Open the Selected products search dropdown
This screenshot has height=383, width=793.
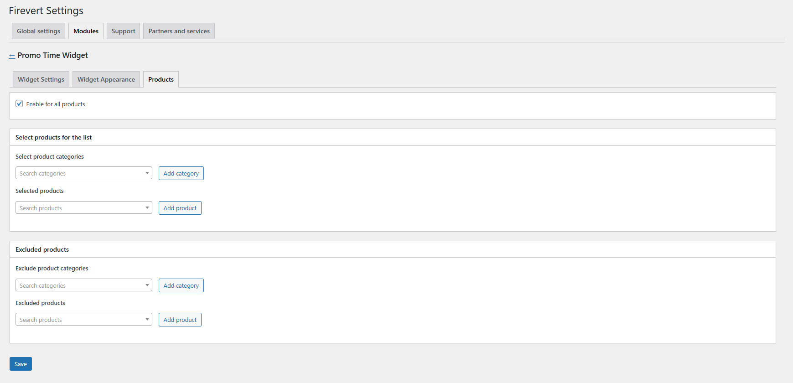[x=84, y=208]
